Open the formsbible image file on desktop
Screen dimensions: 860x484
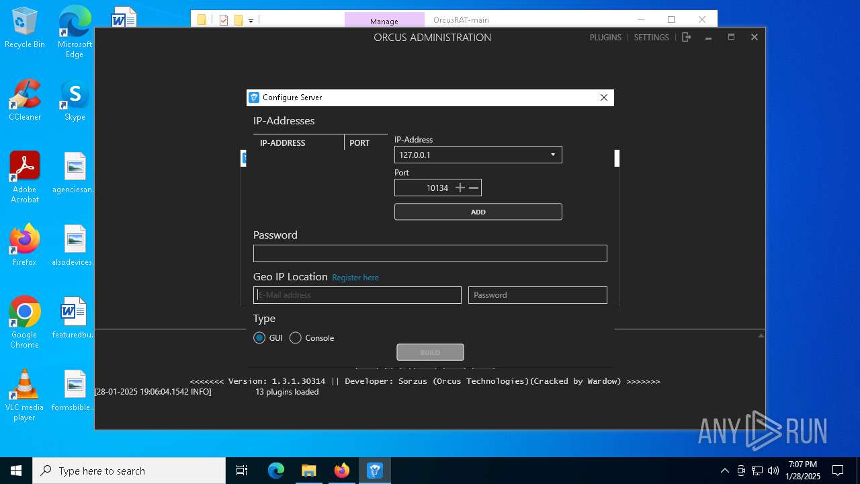coord(75,391)
